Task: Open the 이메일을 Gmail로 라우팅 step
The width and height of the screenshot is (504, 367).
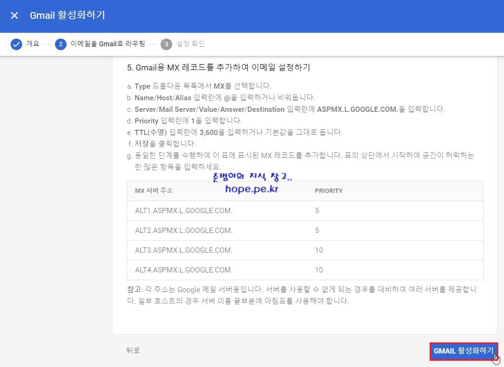Action: (108, 44)
